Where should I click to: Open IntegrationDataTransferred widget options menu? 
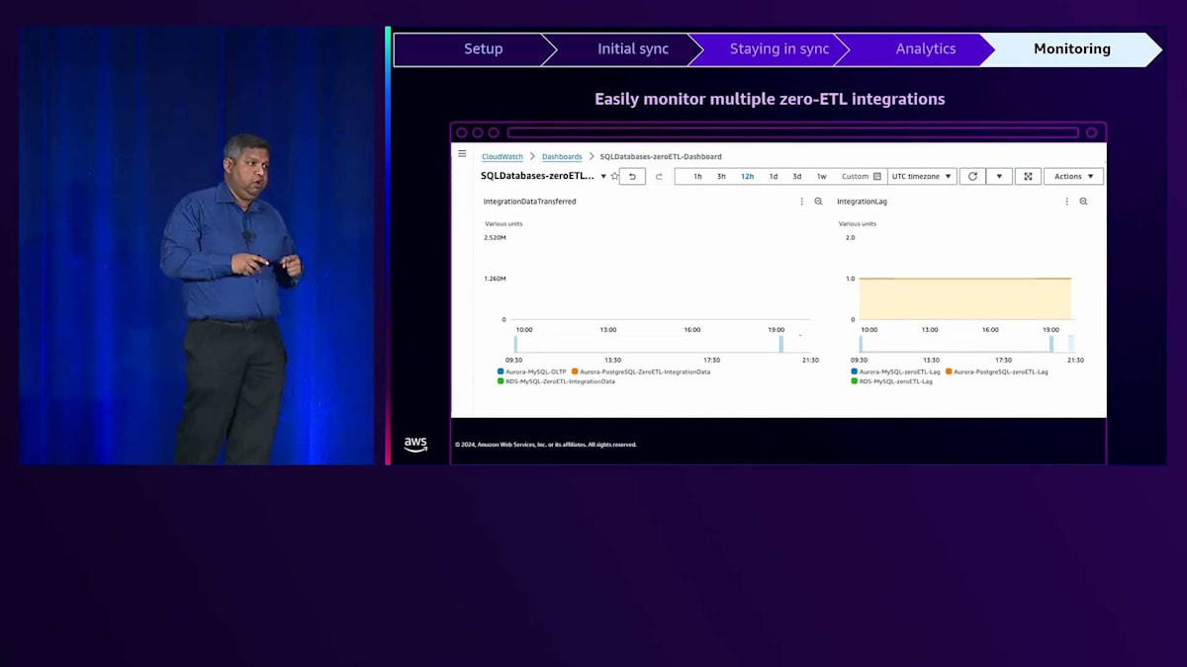802,202
